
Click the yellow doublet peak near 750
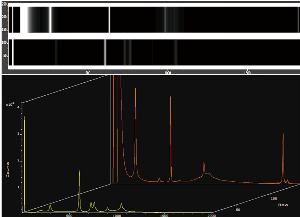94,204
